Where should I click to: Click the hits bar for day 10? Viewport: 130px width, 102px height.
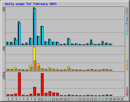coord(42,35)
